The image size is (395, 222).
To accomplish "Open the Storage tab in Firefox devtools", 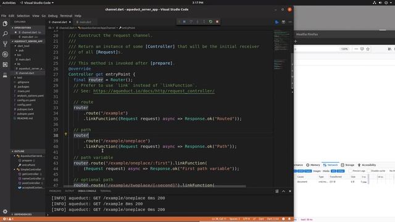I will coord(347,165).
